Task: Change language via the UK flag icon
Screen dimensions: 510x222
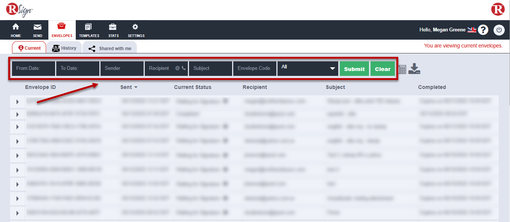Action: pos(471,30)
